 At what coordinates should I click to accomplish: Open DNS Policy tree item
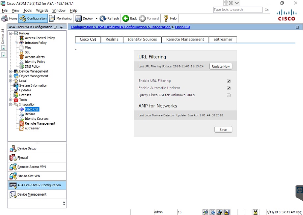pyautogui.click(x=32, y=66)
